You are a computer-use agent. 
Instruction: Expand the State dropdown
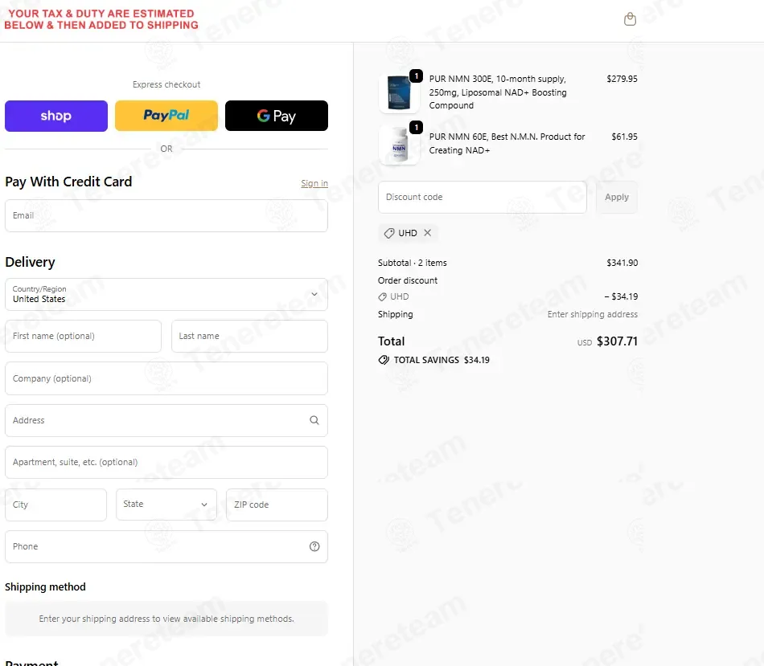pyautogui.click(x=166, y=505)
